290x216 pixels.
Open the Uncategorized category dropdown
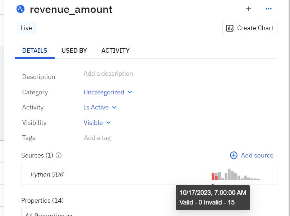click(x=108, y=92)
